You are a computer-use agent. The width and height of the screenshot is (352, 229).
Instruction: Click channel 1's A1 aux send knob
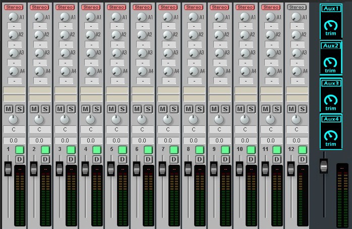tap(11, 17)
